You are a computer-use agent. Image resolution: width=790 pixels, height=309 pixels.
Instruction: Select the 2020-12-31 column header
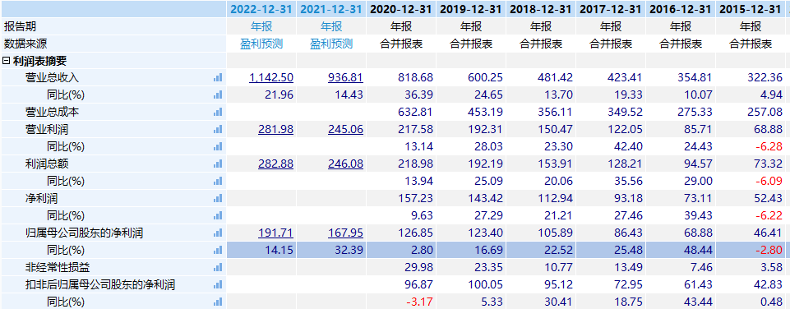[401, 9]
